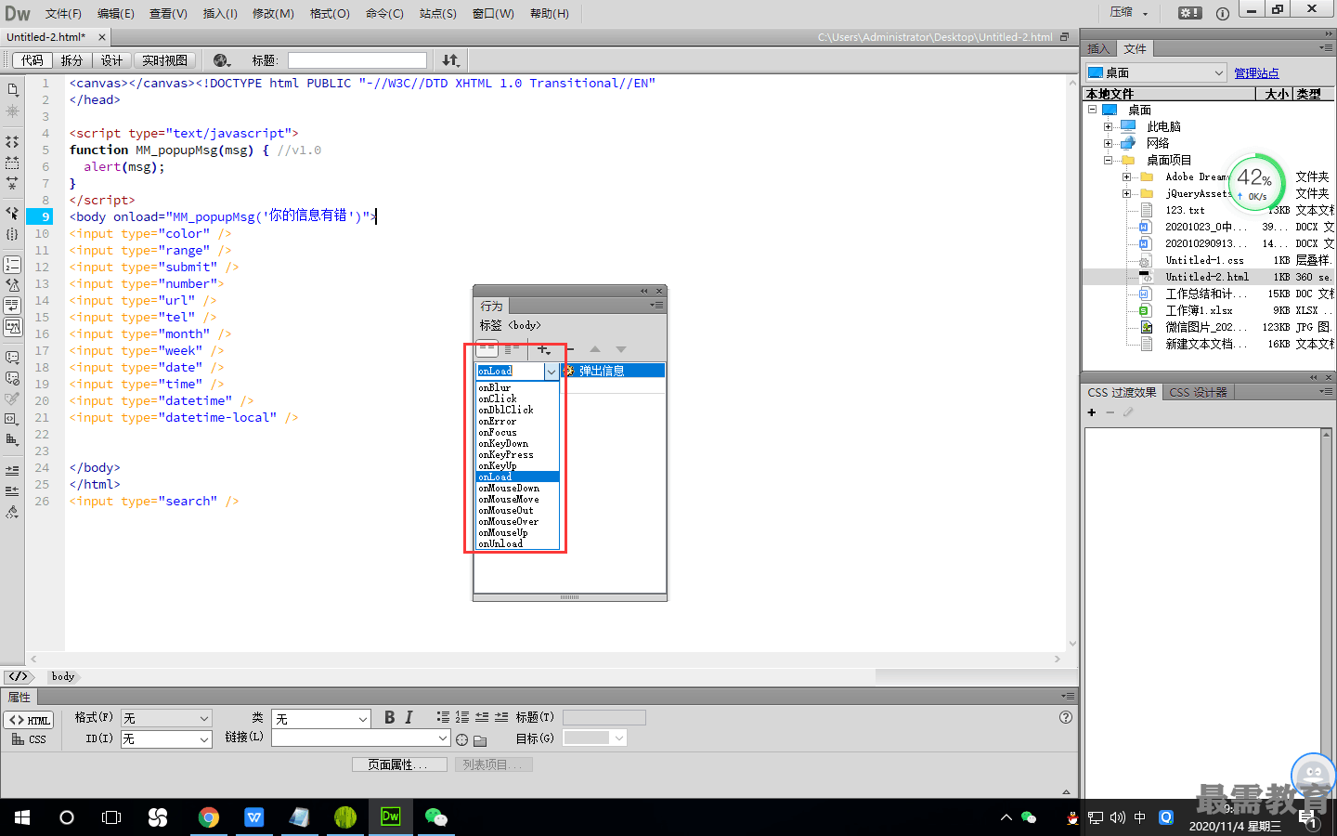
Task: Choose onUnload from the event list
Action: [x=500, y=543]
